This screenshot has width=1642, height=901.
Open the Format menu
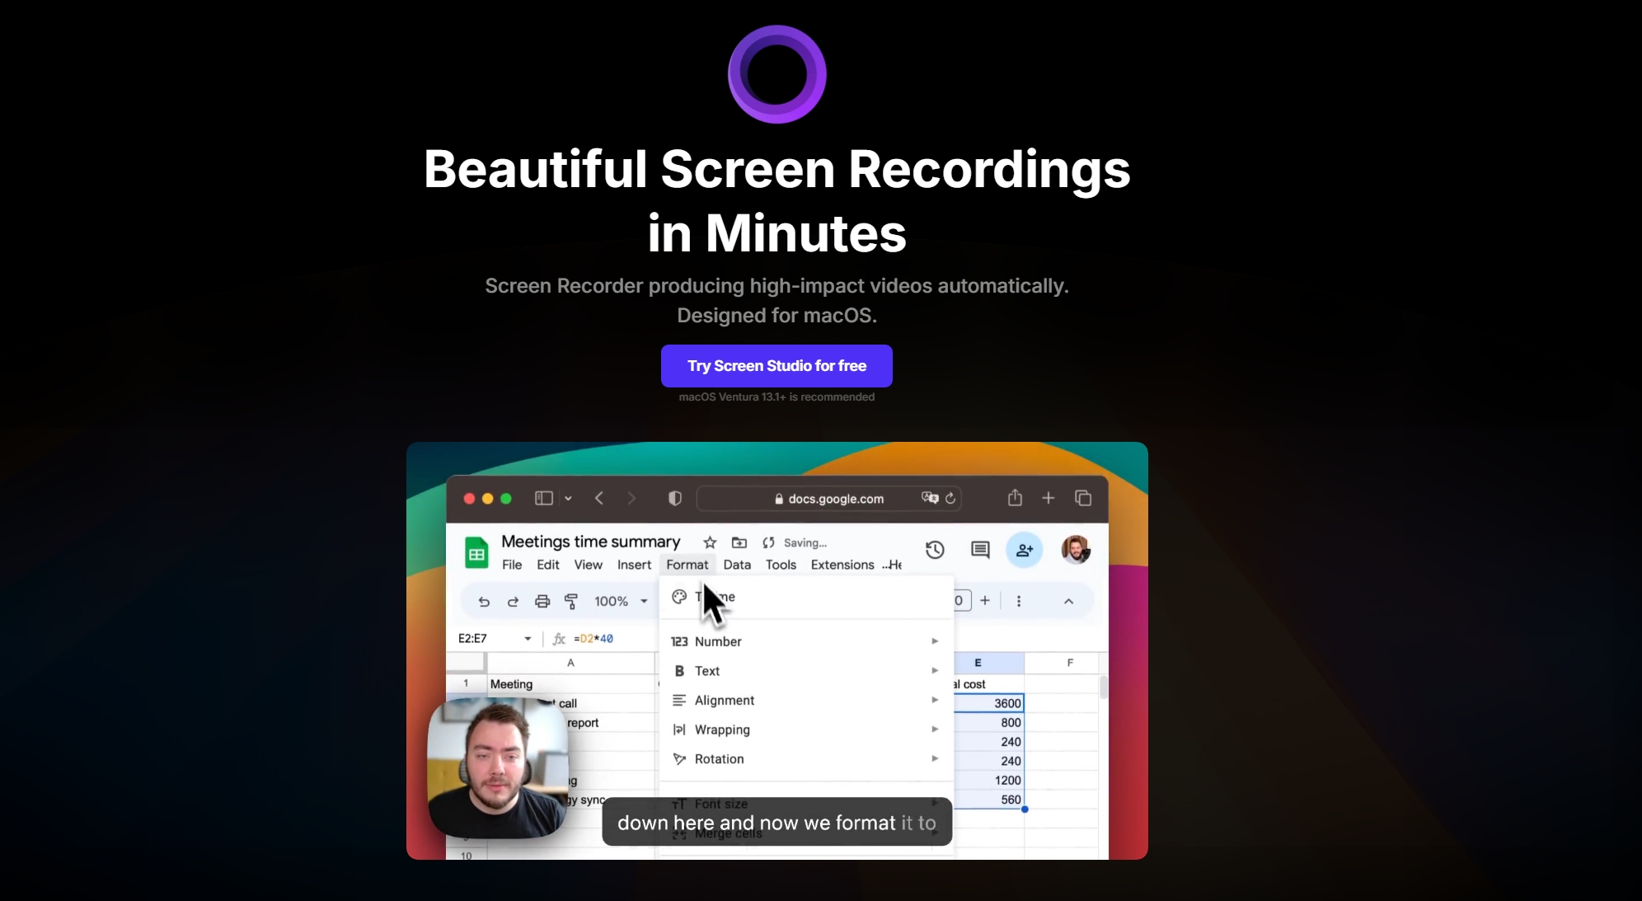(687, 565)
